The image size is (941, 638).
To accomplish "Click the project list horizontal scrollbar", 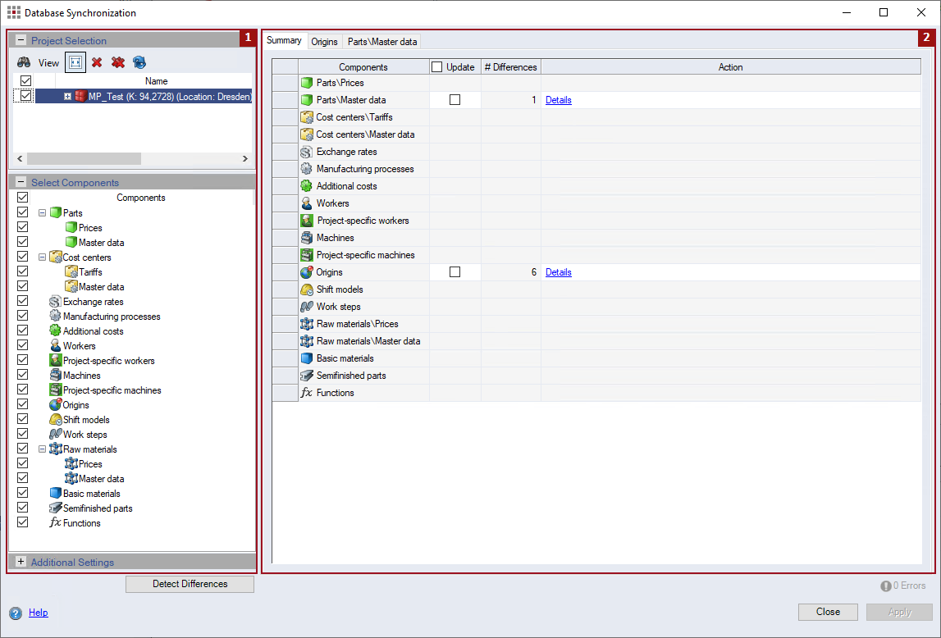I will pyautogui.click(x=82, y=158).
